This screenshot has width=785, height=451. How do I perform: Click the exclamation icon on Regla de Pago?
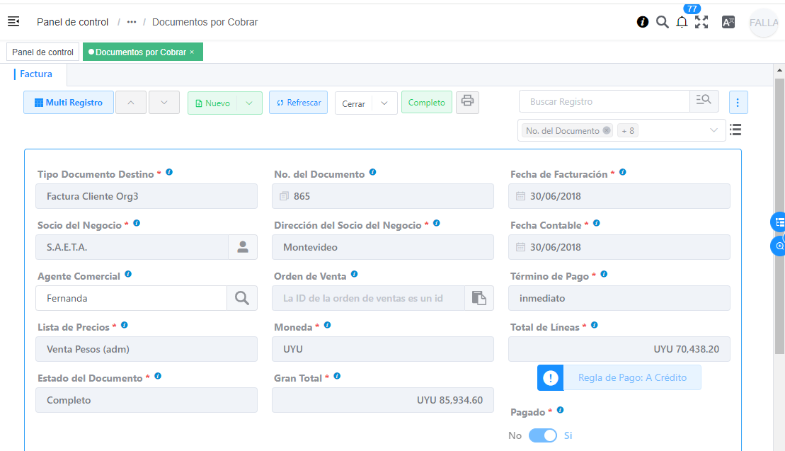[x=550, y=378]
